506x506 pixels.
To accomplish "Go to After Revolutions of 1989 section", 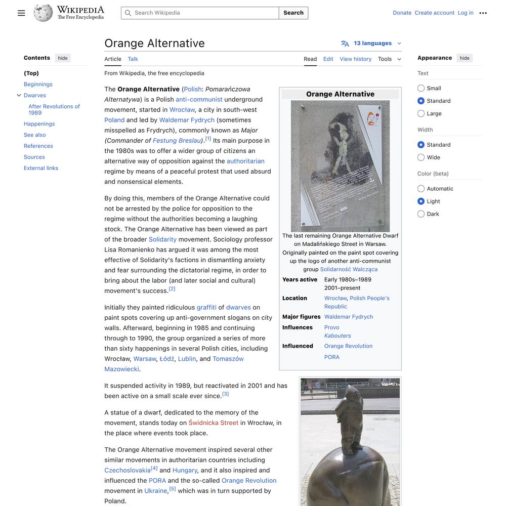I will click(x=54, y=109).
